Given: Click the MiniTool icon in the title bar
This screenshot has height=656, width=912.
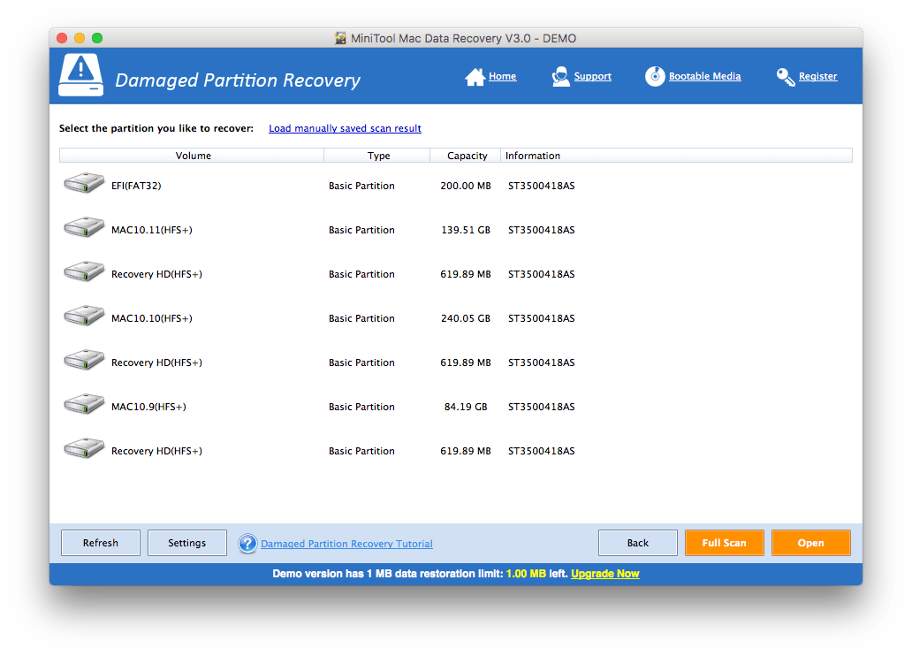Looking at the screenshot, I should click(x=341, y=38).
